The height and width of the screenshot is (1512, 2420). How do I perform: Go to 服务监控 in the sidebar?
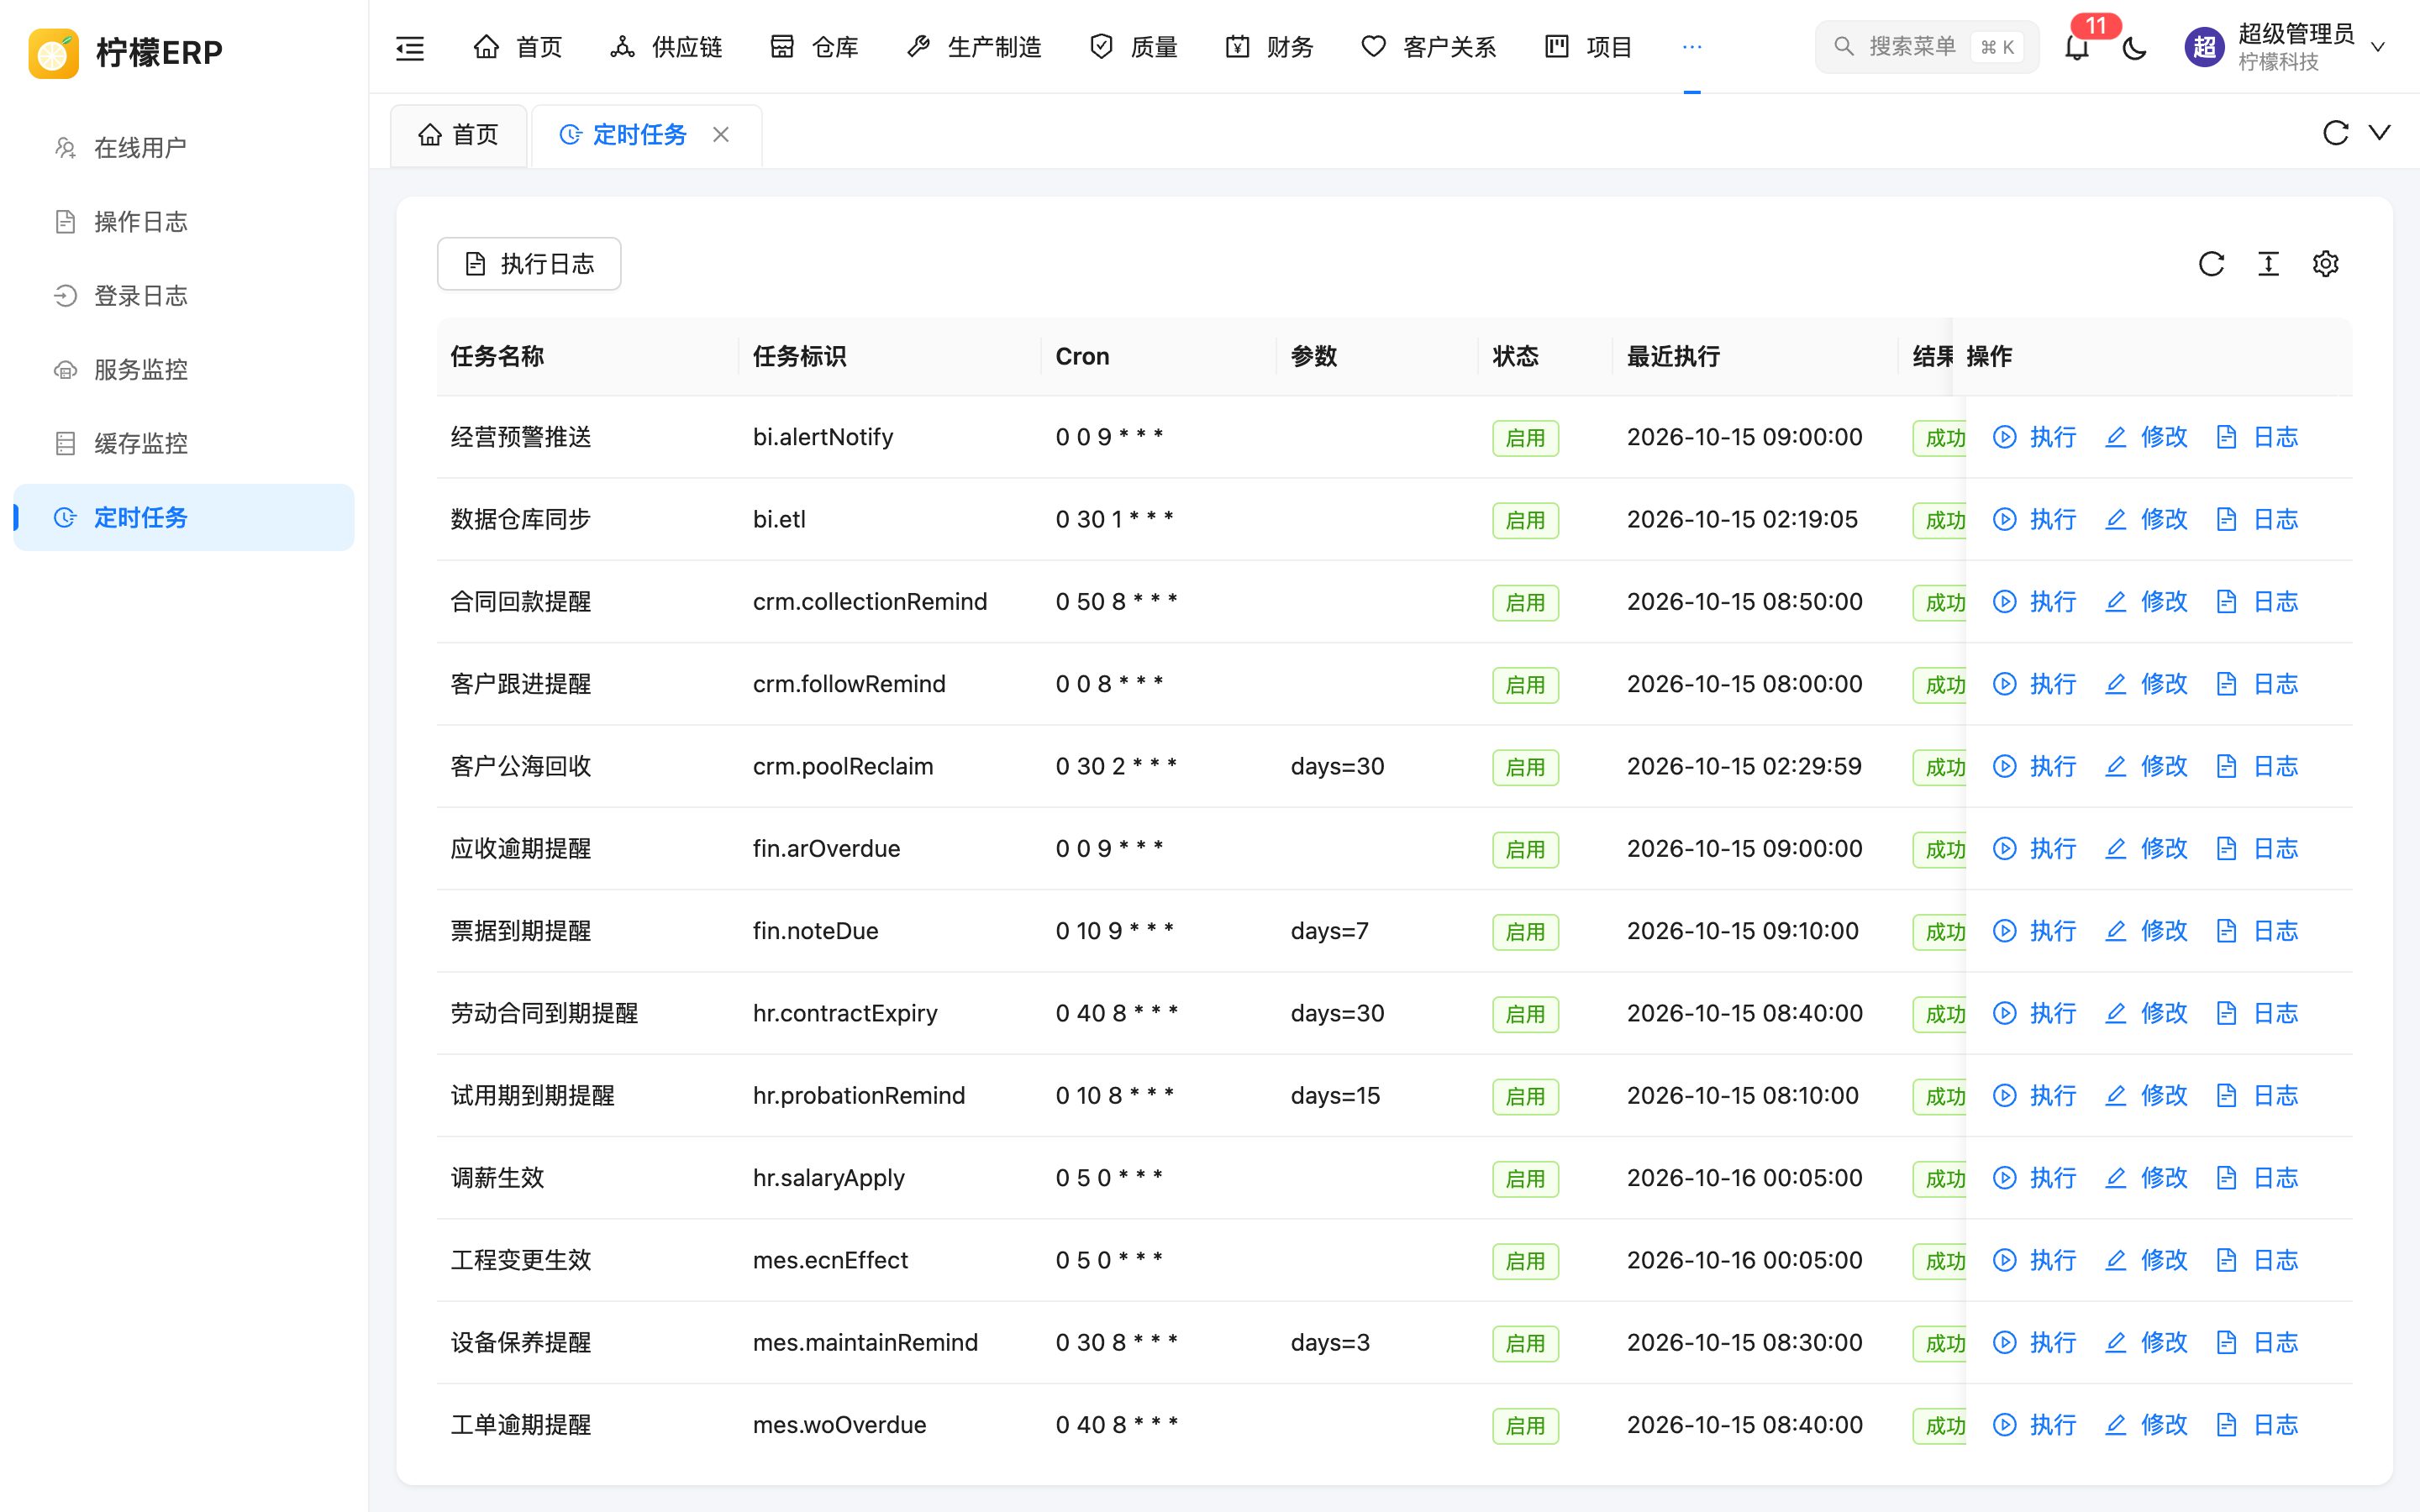tap(184, 370)
